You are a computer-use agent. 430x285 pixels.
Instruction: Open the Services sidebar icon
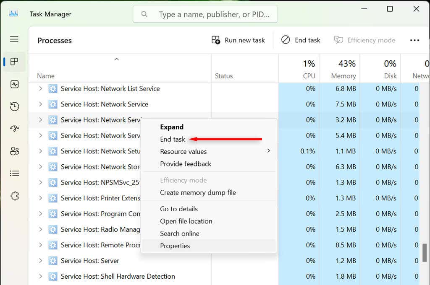(14, 196)
